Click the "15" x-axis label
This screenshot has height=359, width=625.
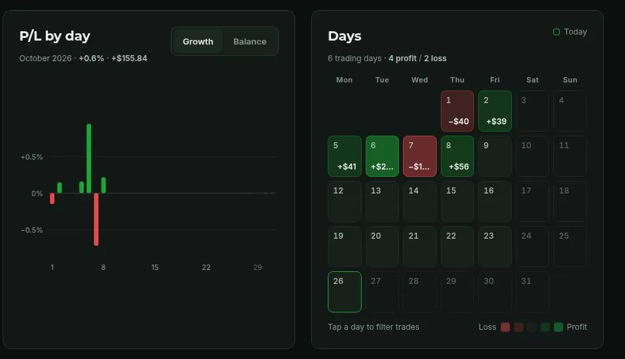155,267
